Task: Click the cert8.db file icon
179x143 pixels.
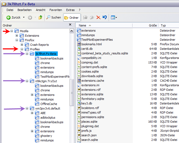Action: (79, 49)
